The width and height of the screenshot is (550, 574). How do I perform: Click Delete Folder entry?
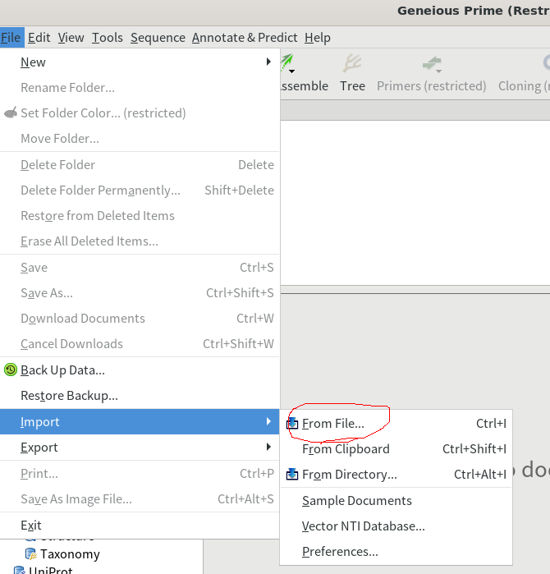click(140, 165)
